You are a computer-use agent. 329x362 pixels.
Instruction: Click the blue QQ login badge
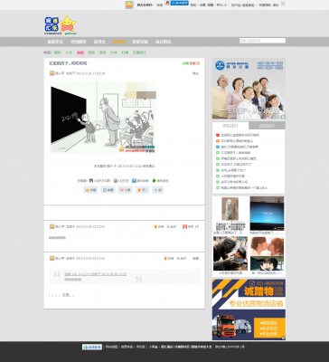179,3
